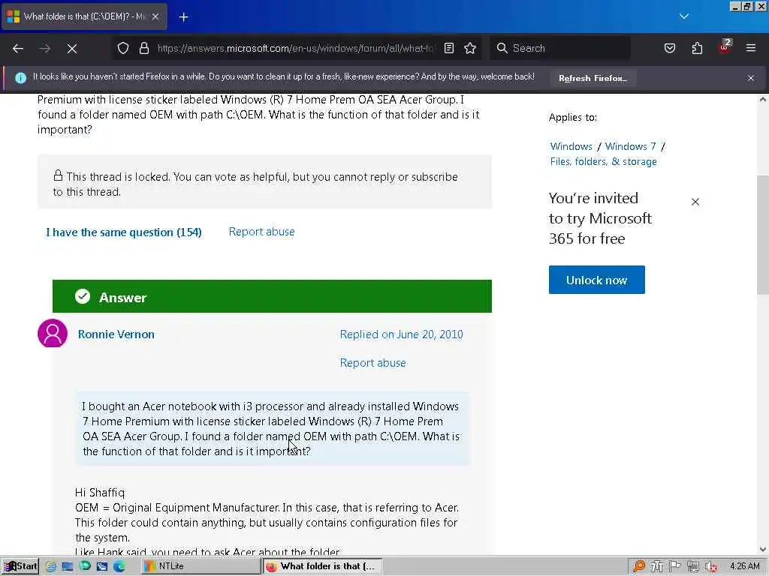The width and height of the screenshot is (769, 576).
Task: Click the 'Hi Shaffiq' line
Action: tap(100, 492)
